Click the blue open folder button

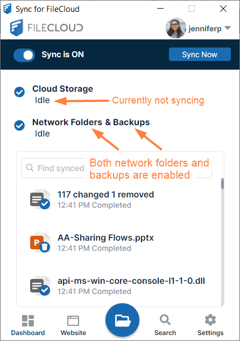[x=122, y=320]
